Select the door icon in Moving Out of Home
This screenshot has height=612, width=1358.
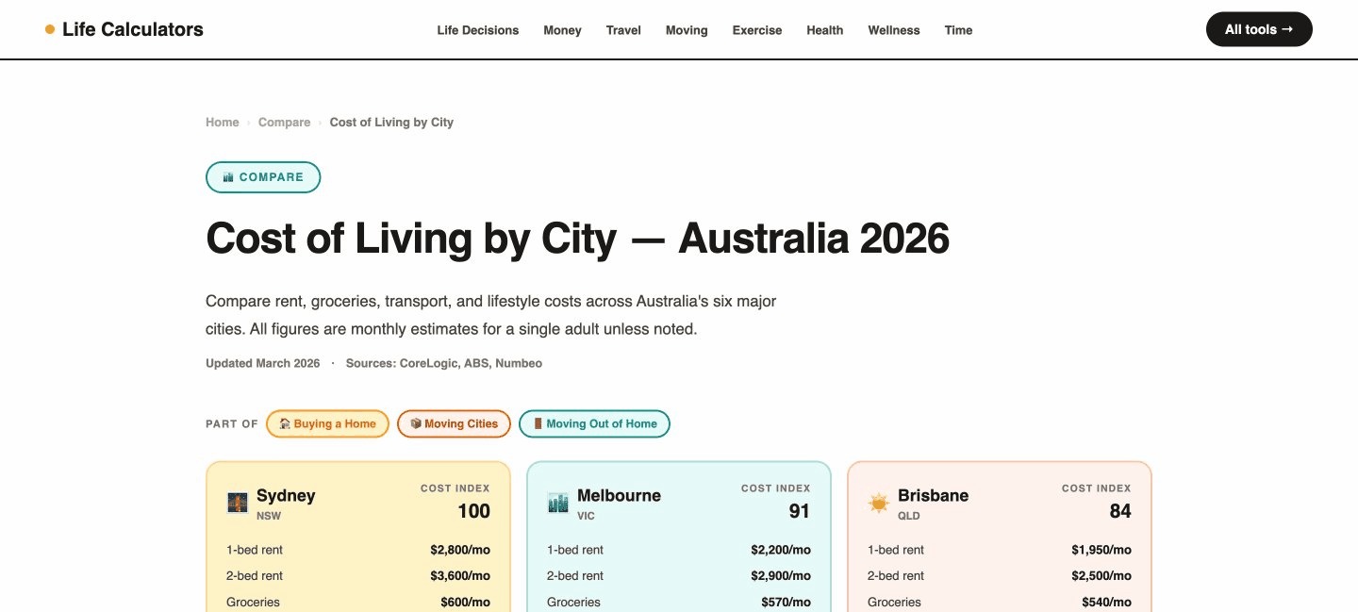pos(538,422)
